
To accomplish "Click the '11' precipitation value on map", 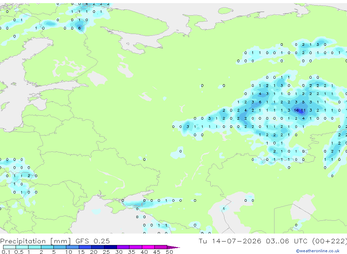I will pyautogui.click(x=303, y=110).
